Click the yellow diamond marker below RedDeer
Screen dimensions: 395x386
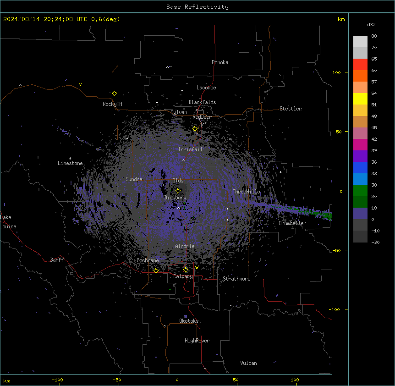195,129
